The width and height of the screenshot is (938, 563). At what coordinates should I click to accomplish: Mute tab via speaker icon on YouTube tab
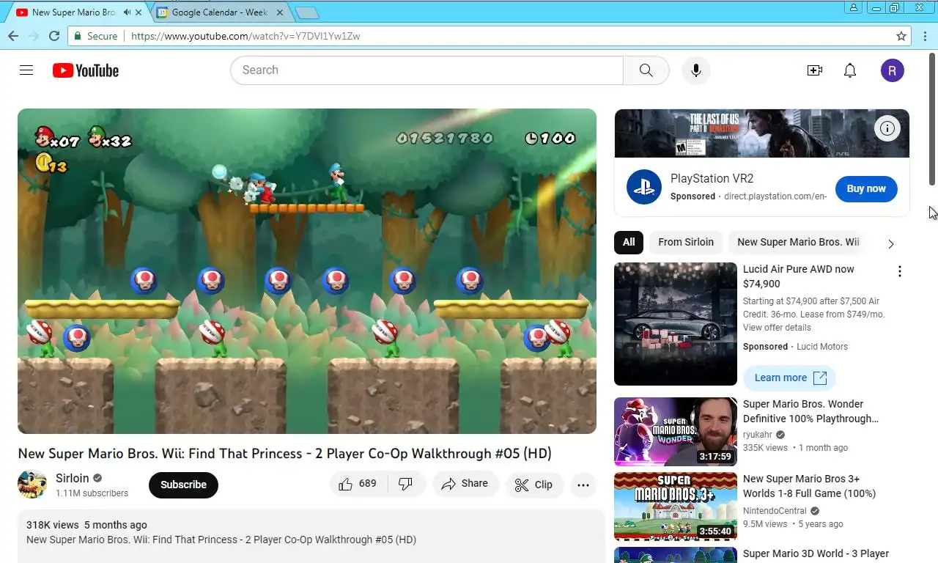click(x=127, y=12)
